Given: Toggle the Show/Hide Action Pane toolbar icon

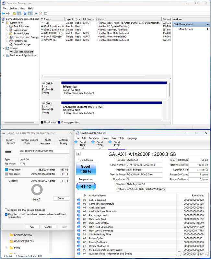Looking at the screenshot, I should coord(30,13).
